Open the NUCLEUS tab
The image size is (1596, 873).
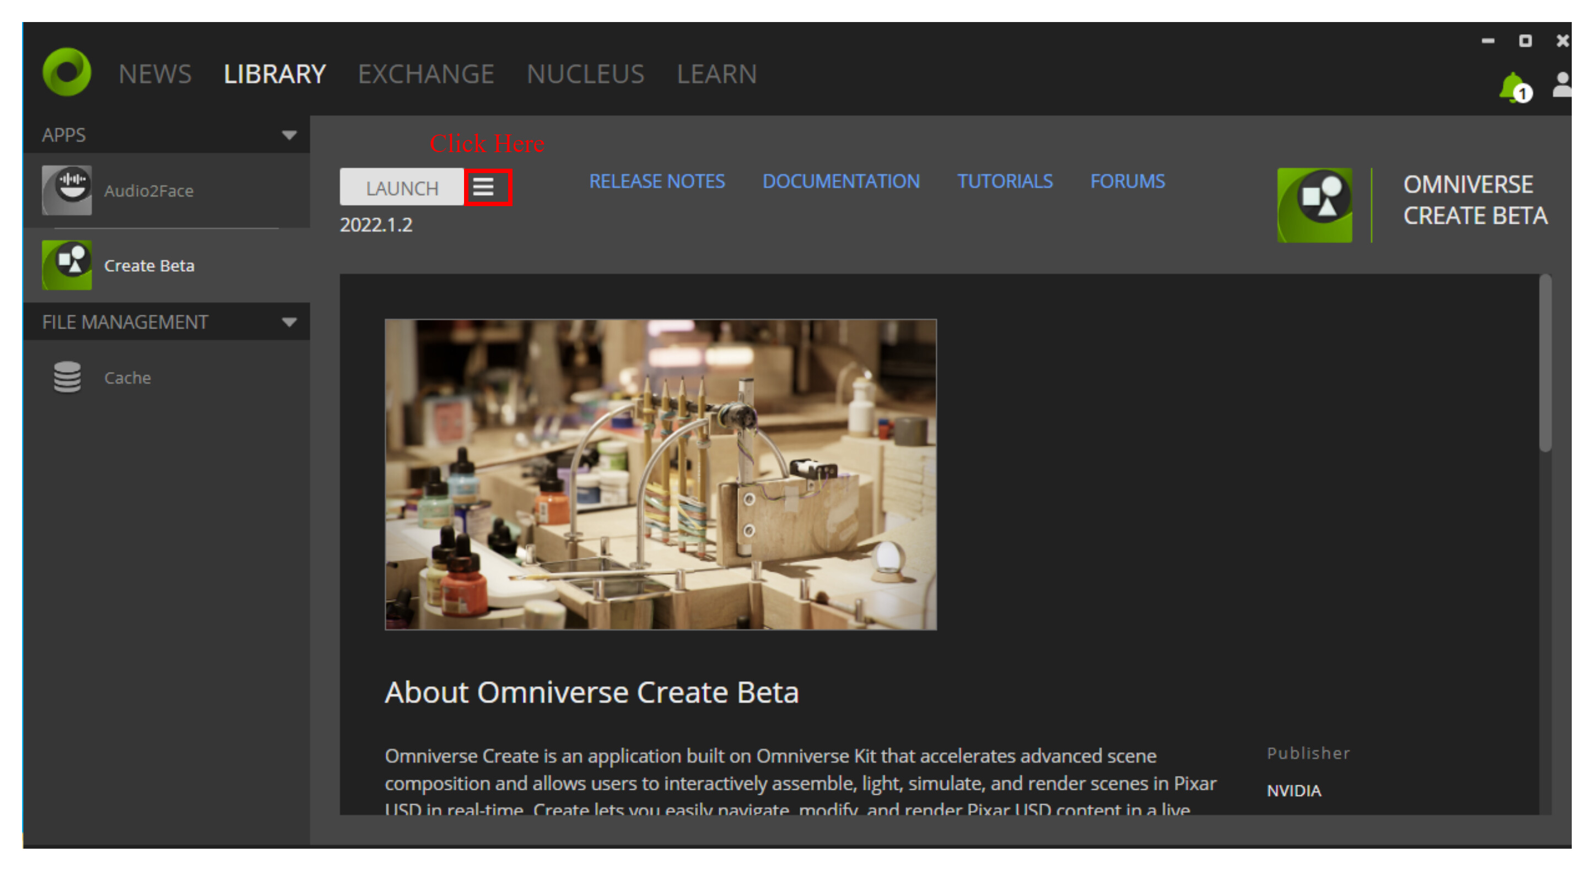(x=585, y=74)
